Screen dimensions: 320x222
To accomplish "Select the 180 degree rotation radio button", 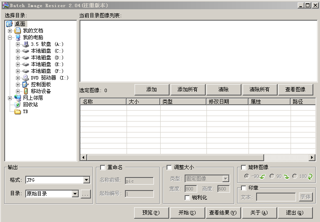I will point(295,176).
